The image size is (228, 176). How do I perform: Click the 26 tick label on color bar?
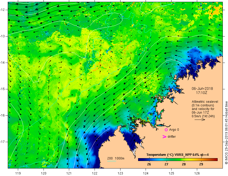coord(149,164)
